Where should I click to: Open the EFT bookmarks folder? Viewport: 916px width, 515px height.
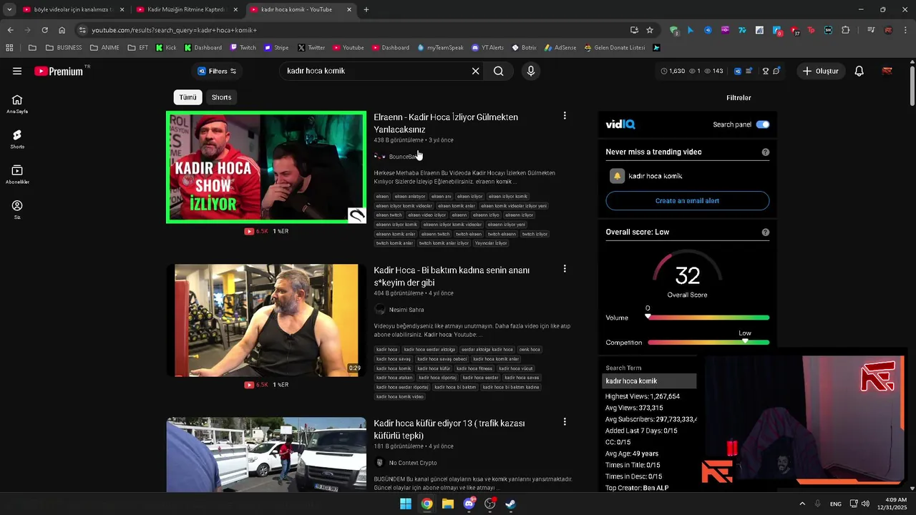point(138,48)
